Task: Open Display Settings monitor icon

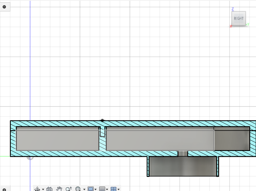Action: click(x=90, y=189)
